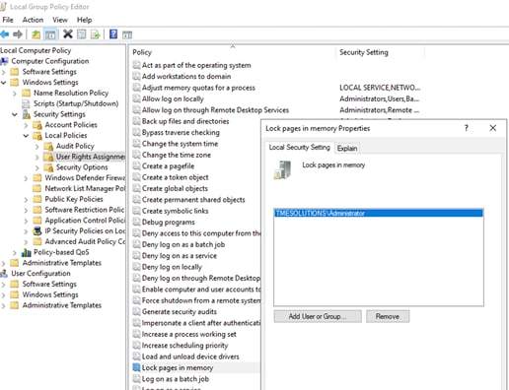The width and height of the screenshot is (509, 390).
Task: Click the Lock pages in memory policy icon
Action: 136,367
